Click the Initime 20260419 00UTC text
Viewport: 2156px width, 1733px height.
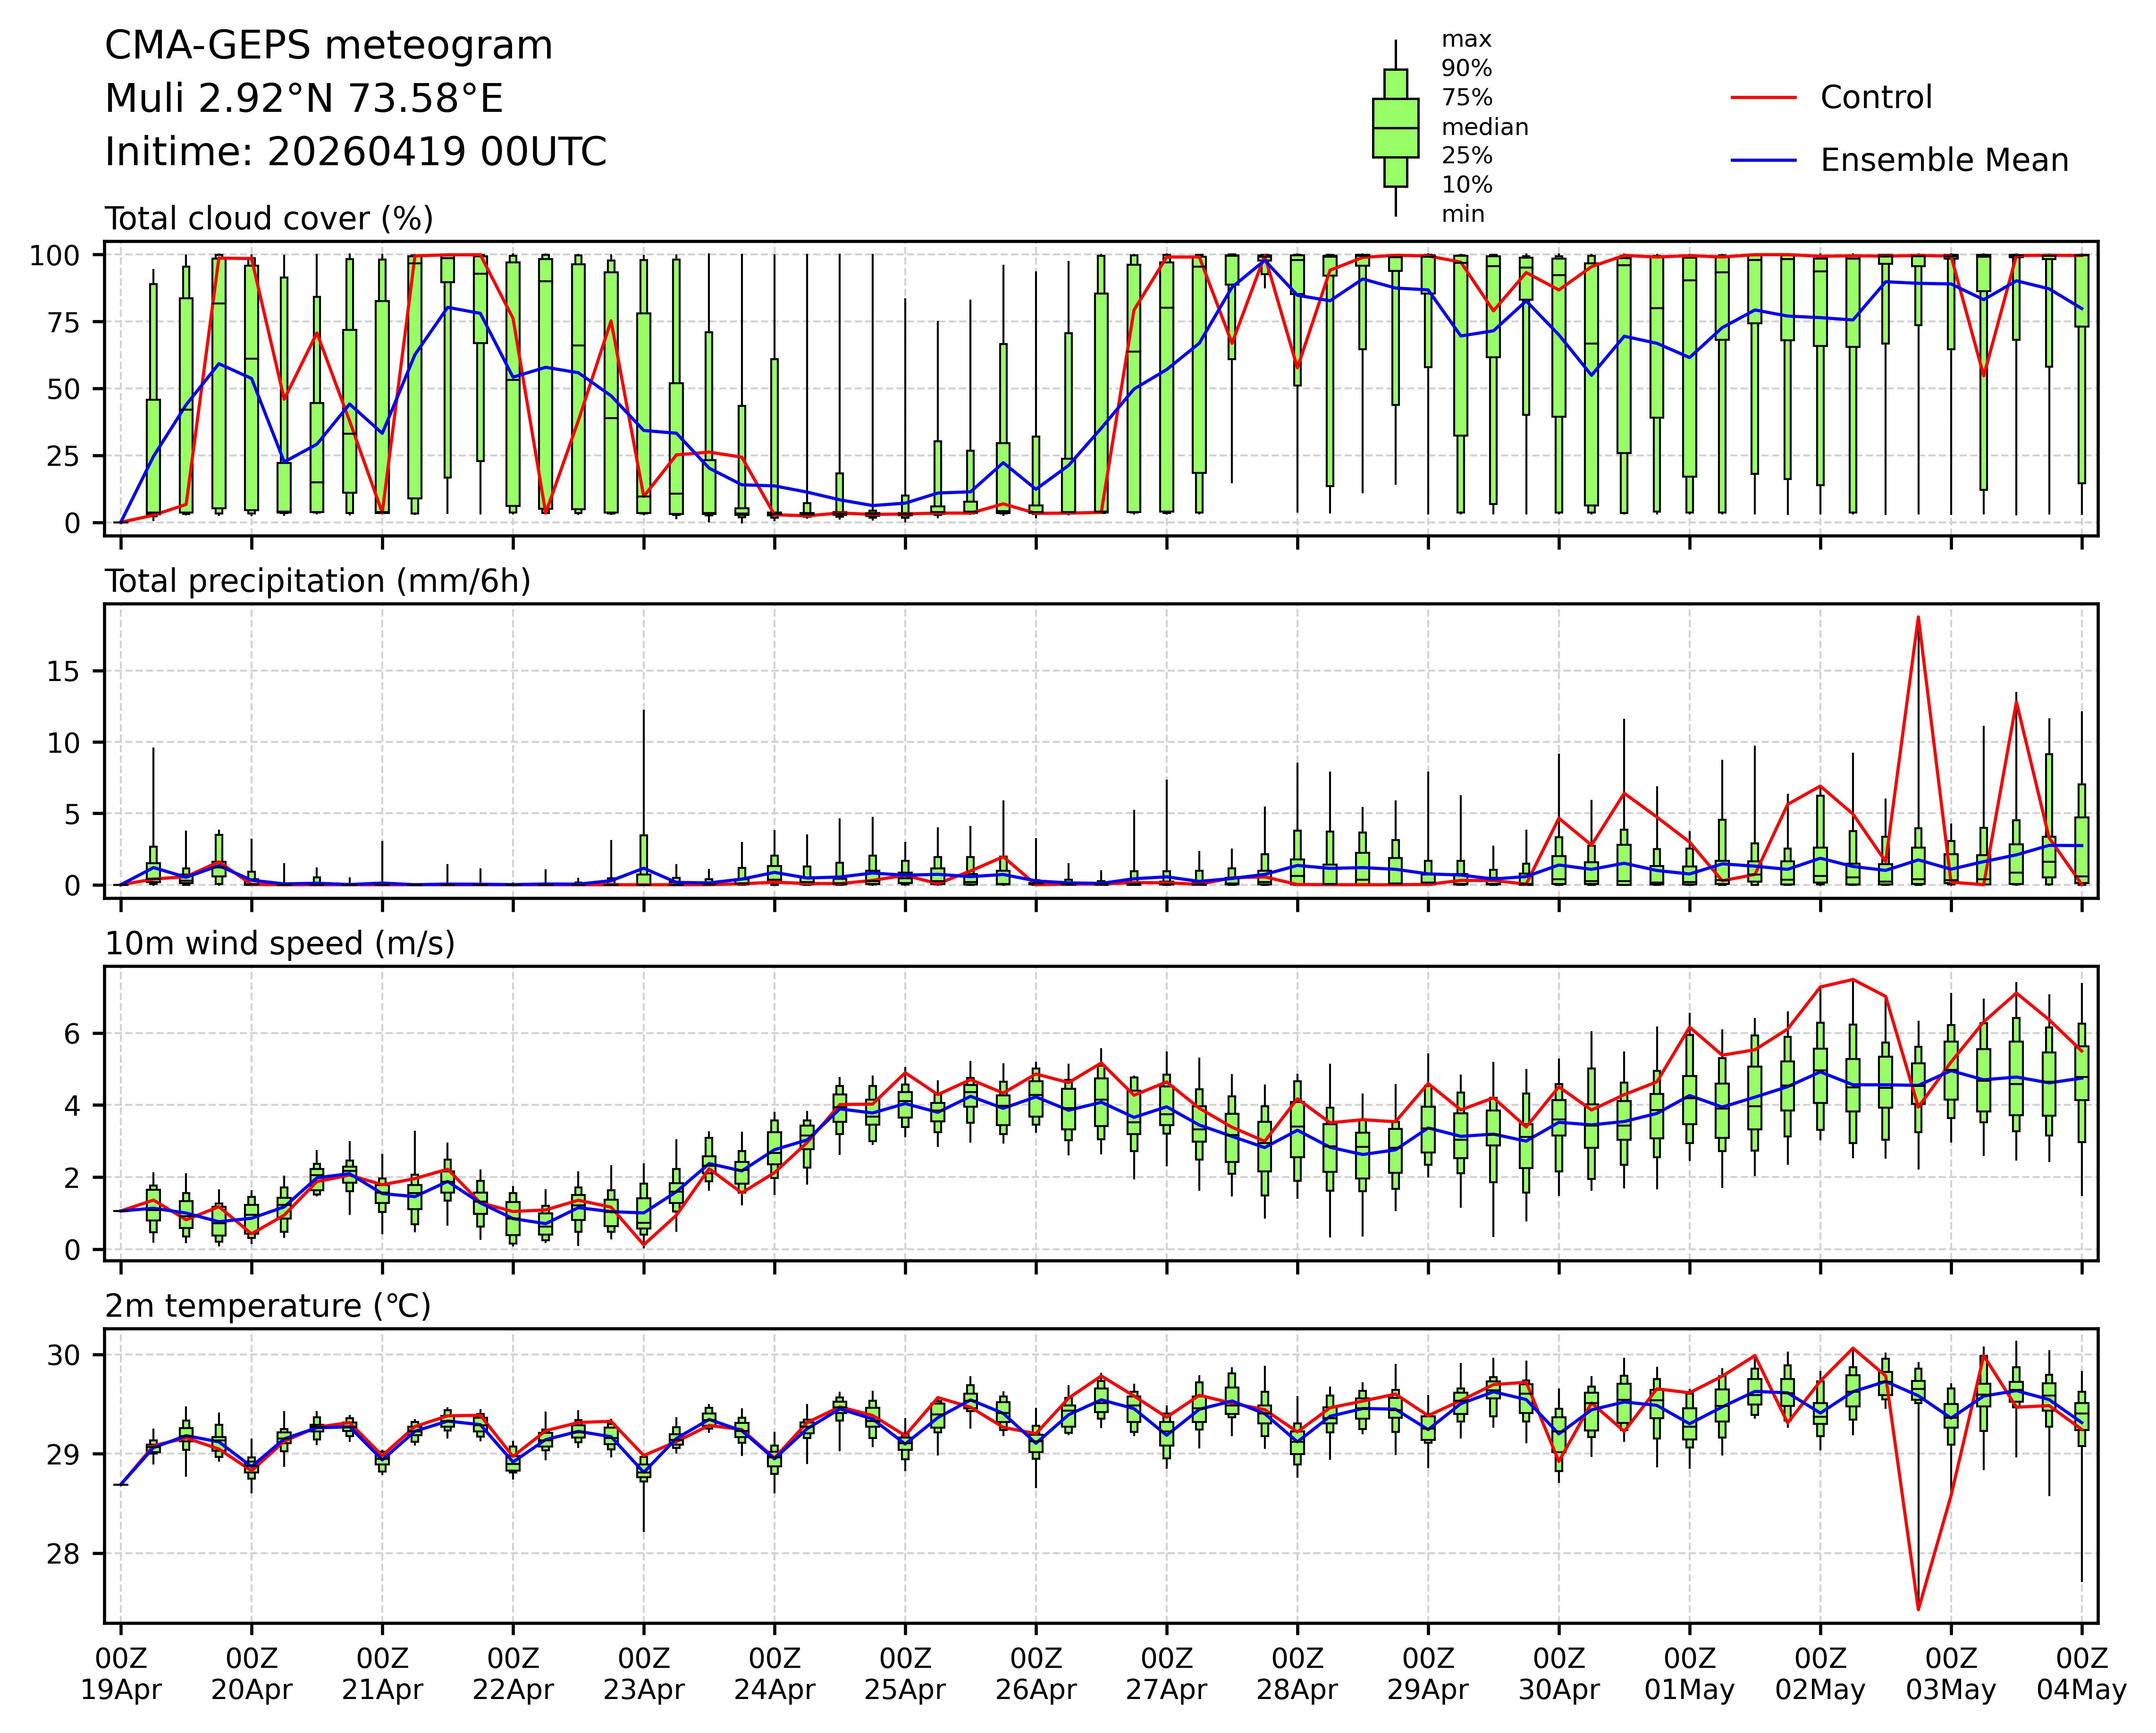[x=355, y=152]
